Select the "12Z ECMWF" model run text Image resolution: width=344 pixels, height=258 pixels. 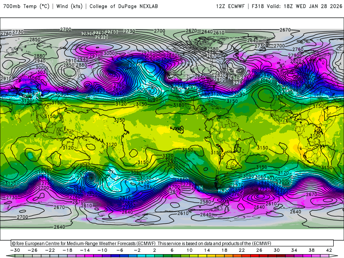(230, 6)
